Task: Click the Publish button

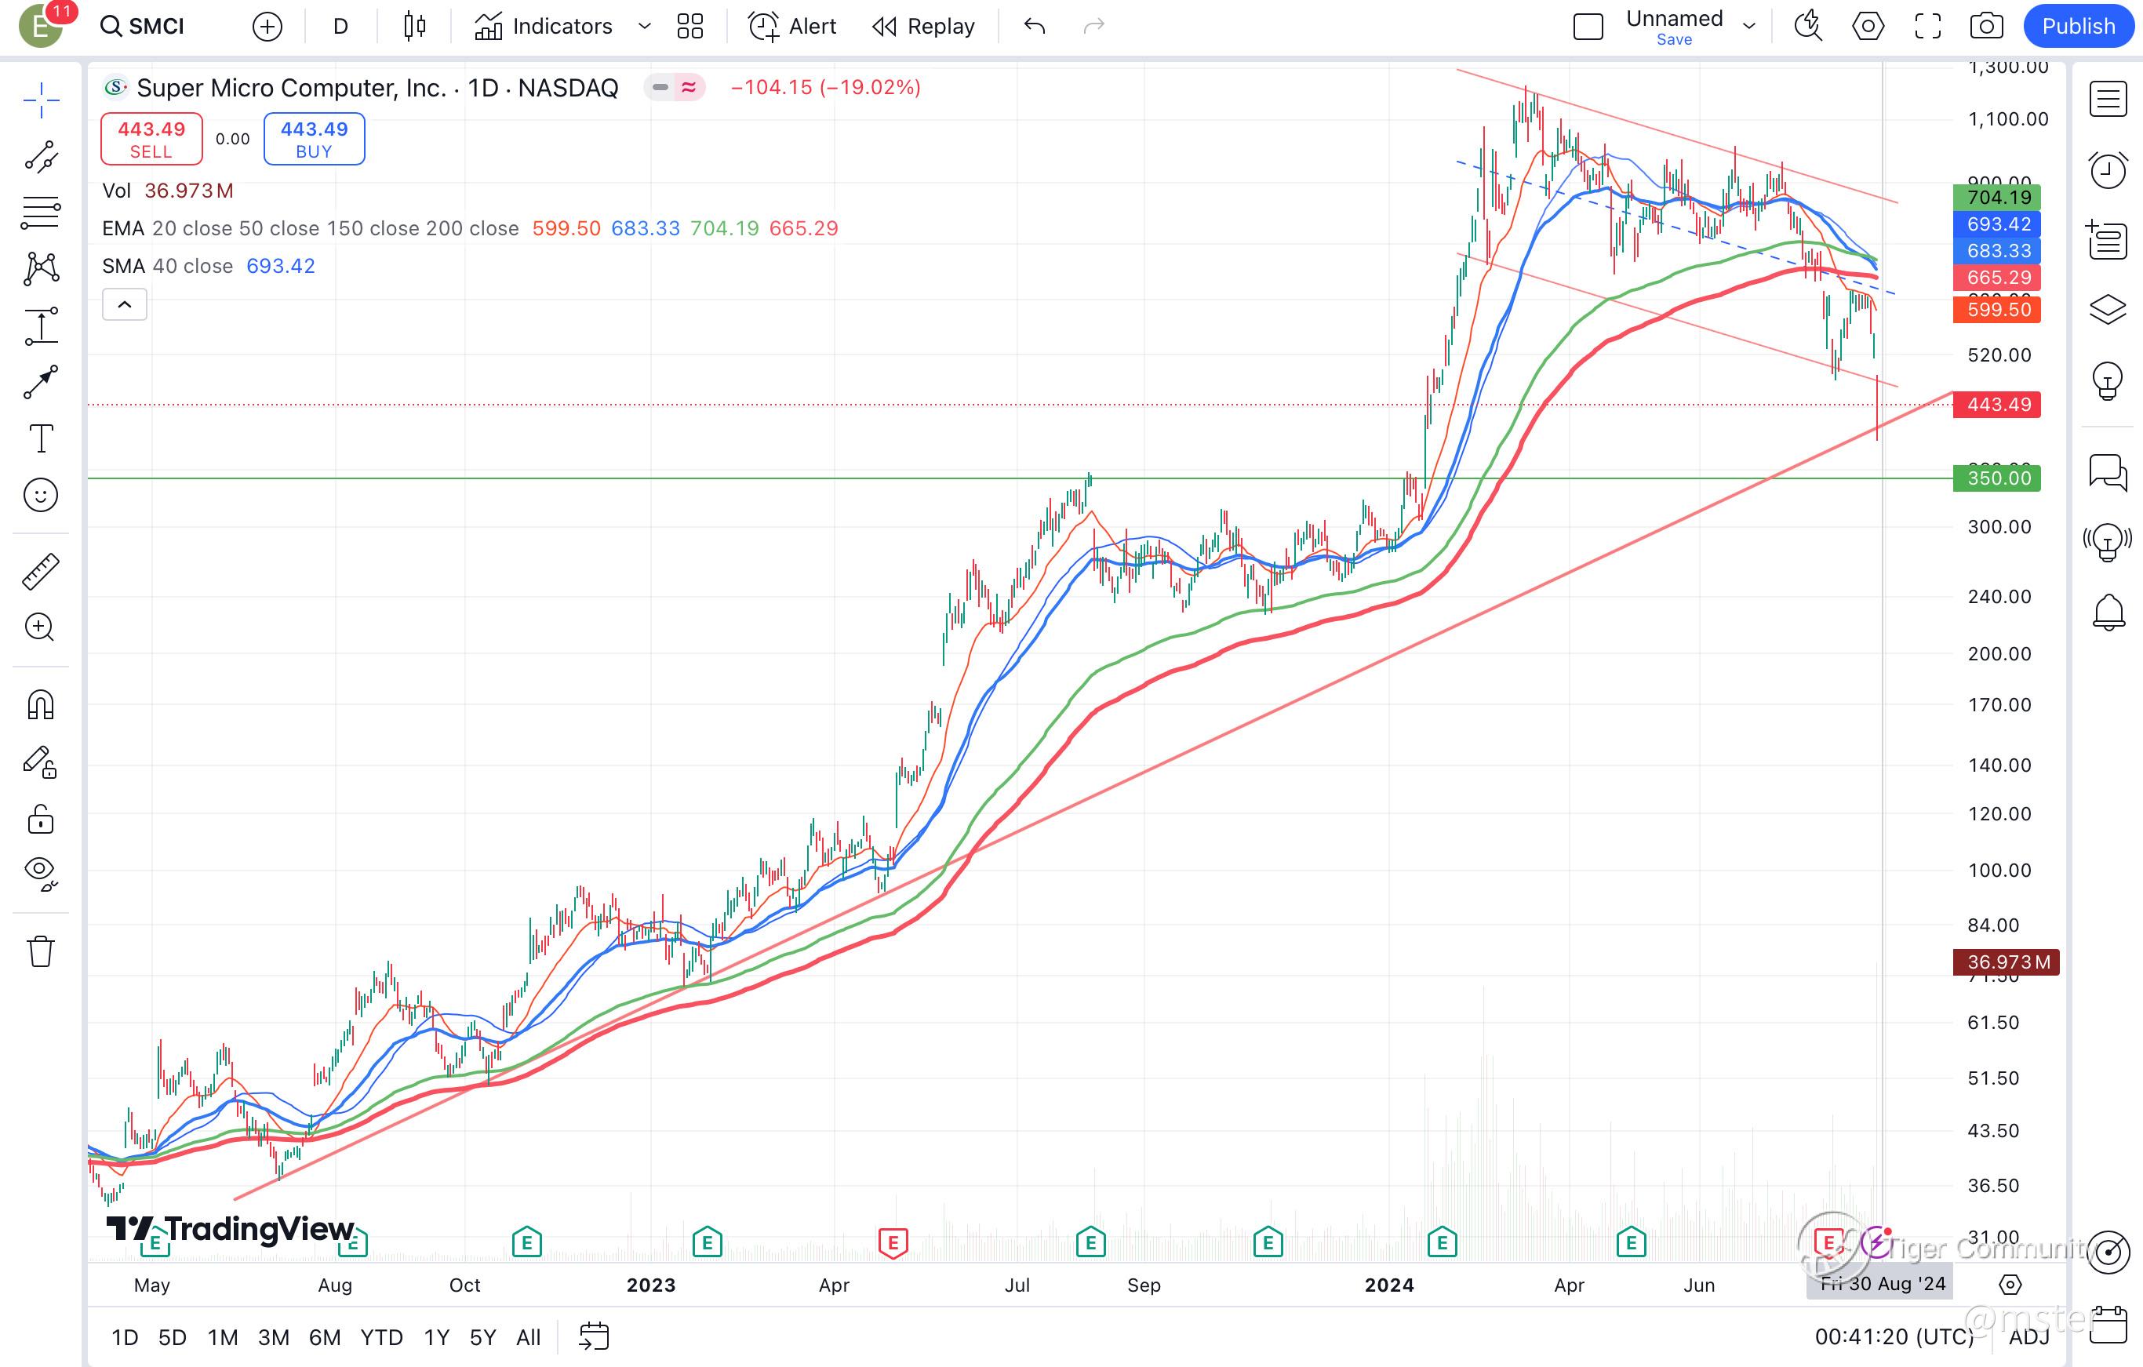Action: [2078, 27]
